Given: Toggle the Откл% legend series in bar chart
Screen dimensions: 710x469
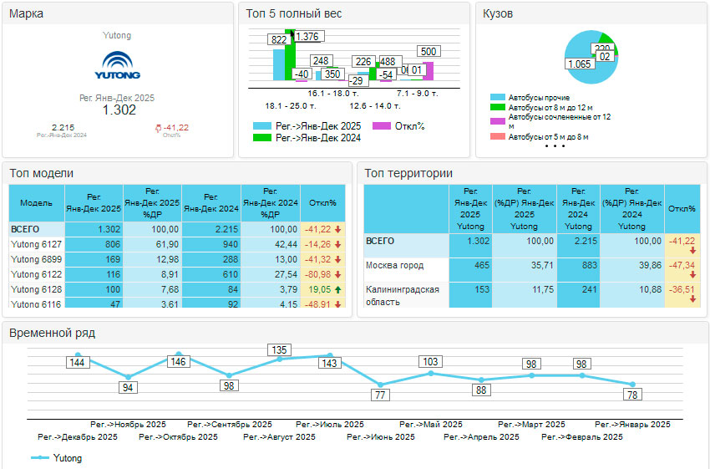Looking at the screenshot, I should (398, 126).
